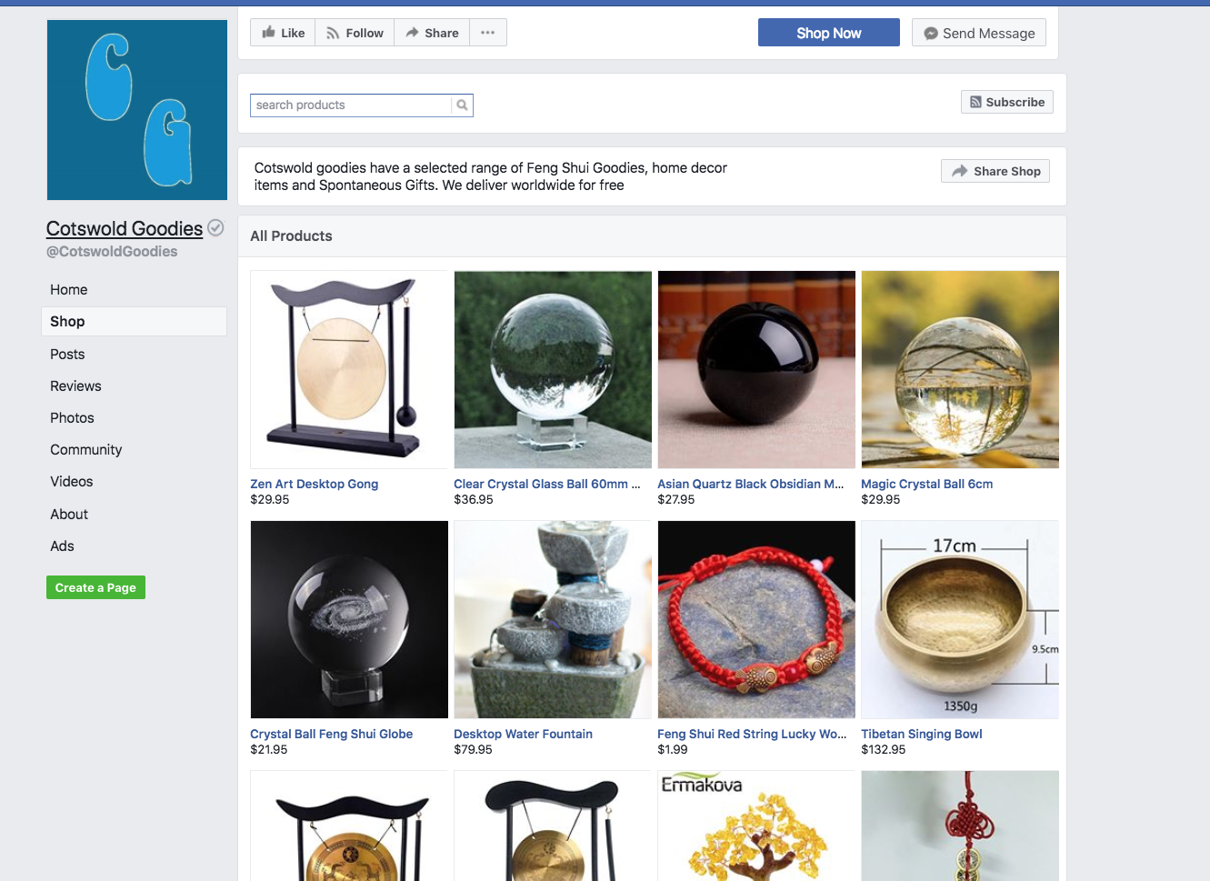Toggle the Follow state for this page

tap(354, 32)
